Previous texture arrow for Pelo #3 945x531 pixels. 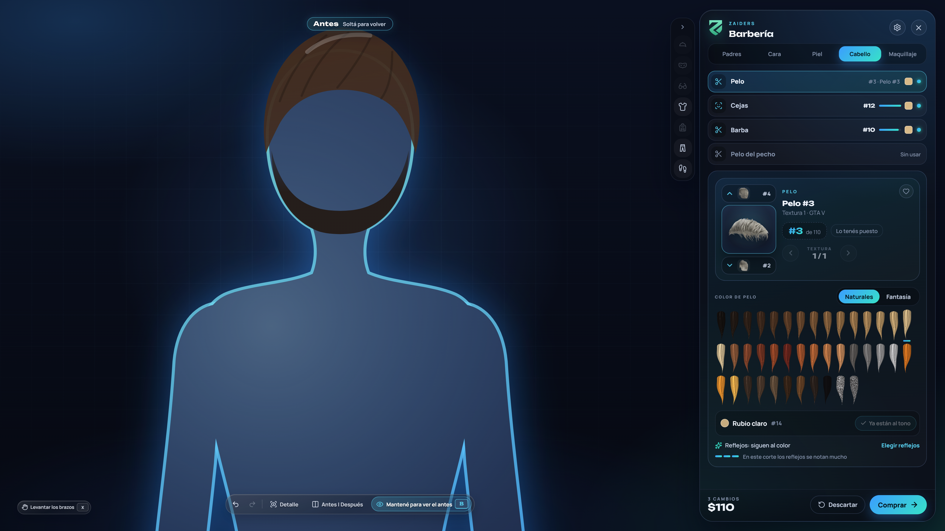(x=790, y=253)
